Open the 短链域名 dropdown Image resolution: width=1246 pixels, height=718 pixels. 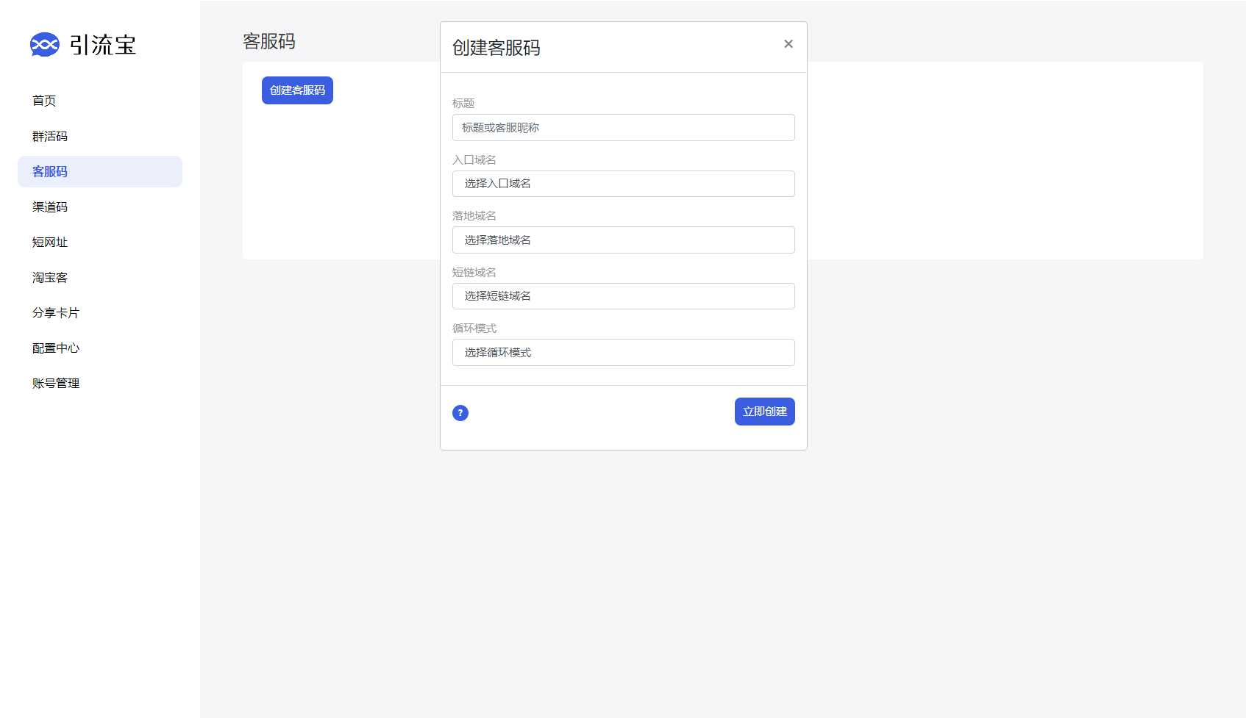pyautogui.click(x=623, y=296)
